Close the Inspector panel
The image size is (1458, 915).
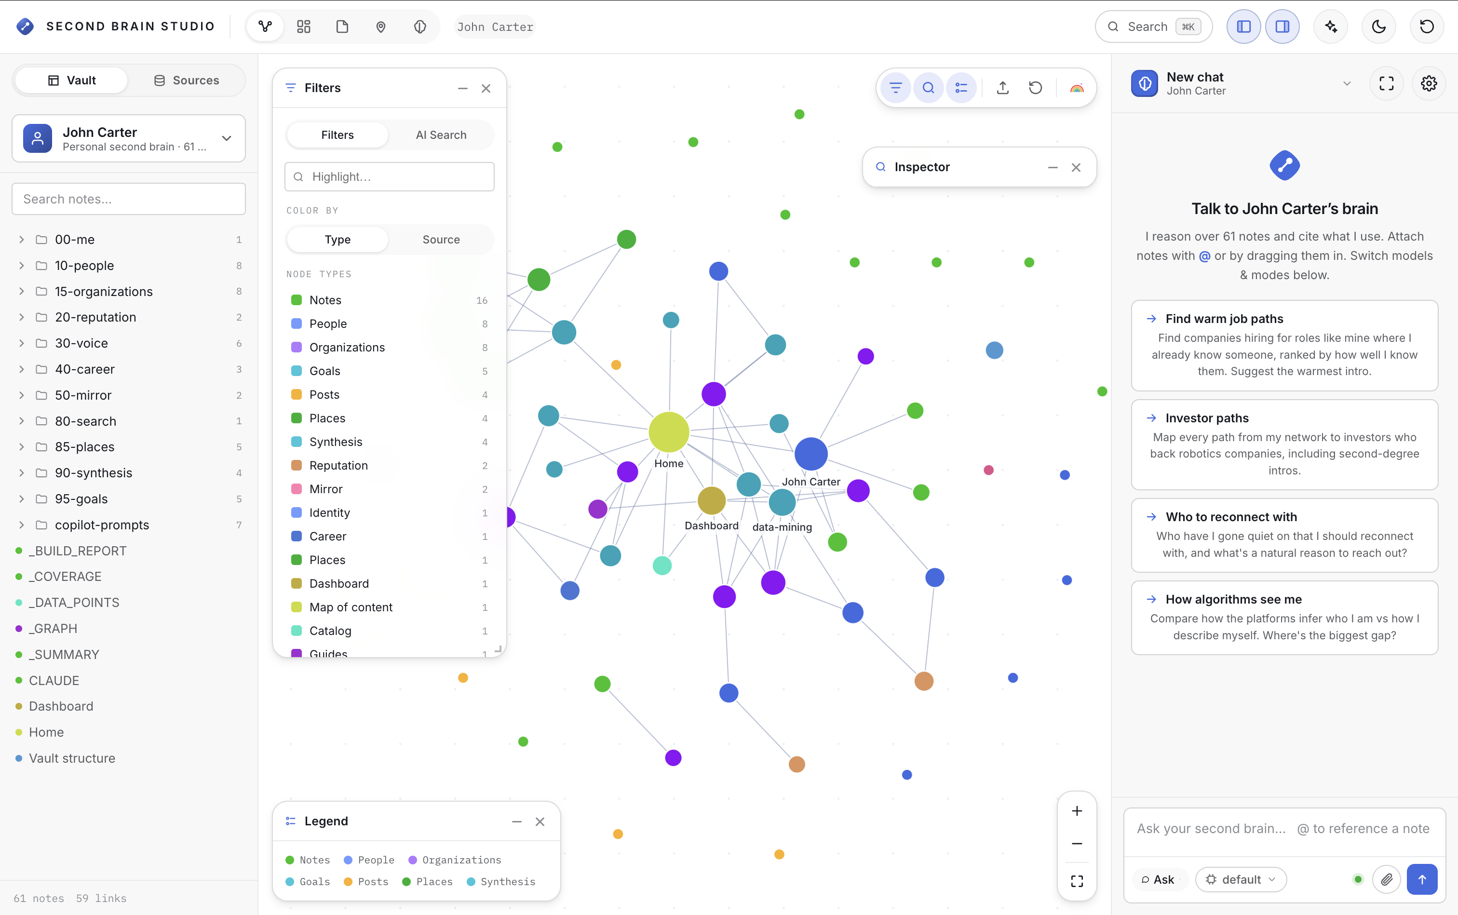tap(1076, 168)
